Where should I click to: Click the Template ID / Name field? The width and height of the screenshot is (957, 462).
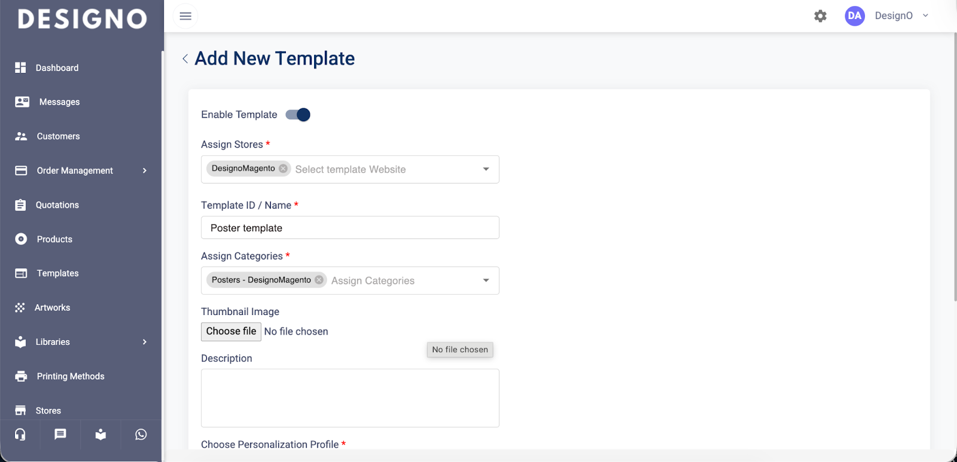[350, 228]
